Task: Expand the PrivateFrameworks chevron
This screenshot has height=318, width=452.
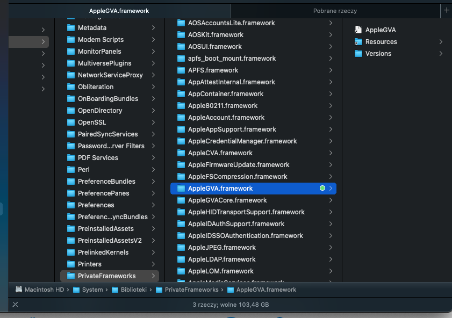Action: pos(153,276)
